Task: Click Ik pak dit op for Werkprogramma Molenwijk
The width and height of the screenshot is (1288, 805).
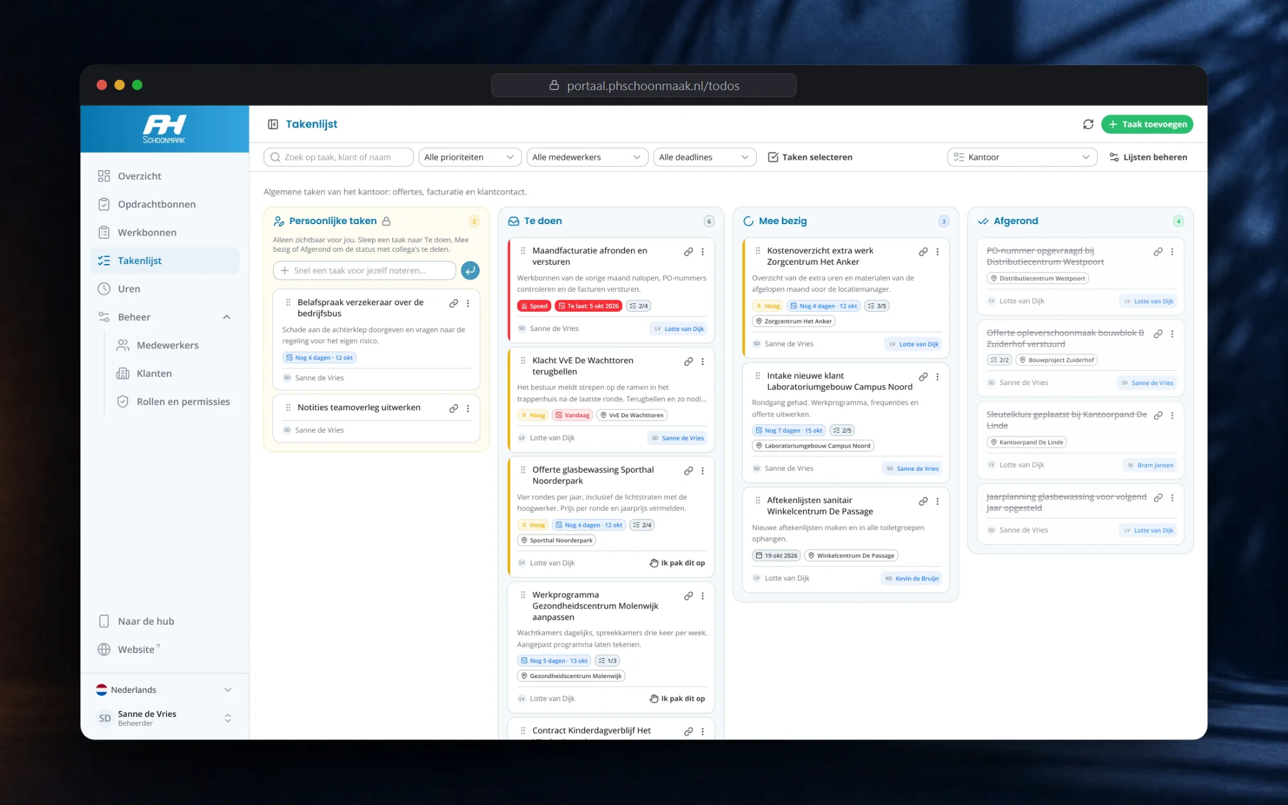Action: [677, 699]
